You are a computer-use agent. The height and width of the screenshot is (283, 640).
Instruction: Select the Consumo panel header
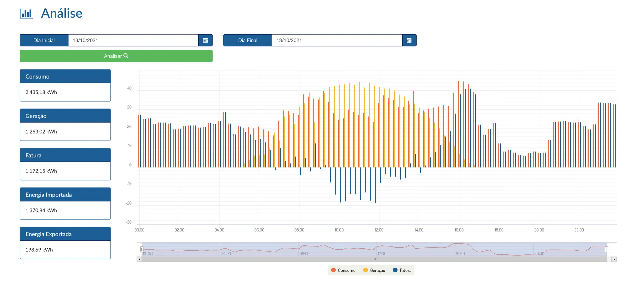[x=65, y=76]
